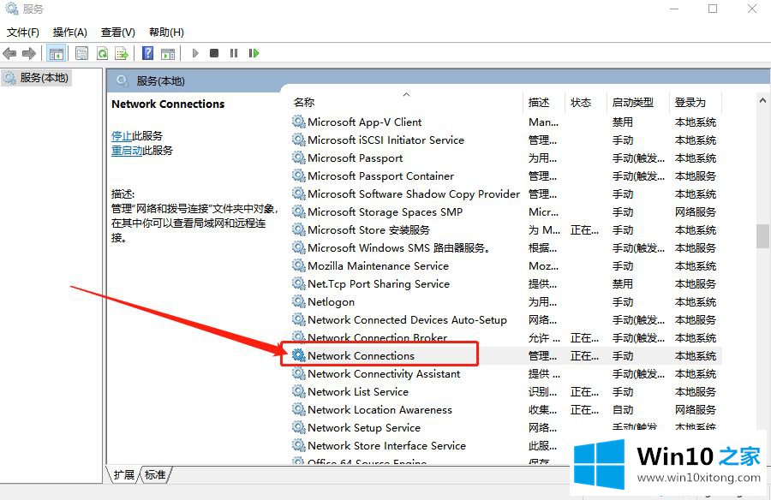The height and width of the screenshot is (500, 771).
Task: Select Microsoft Windows SMS 路由器服务 row
Action: pos(505,247)
